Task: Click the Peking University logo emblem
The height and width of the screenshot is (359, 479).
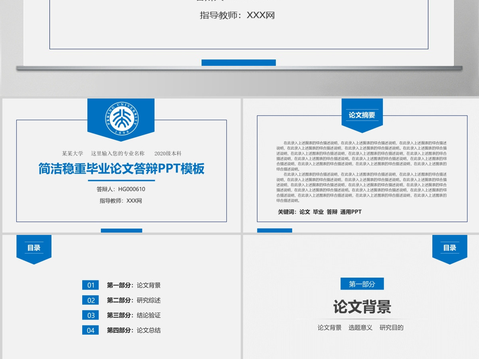Action: [121, 118]
